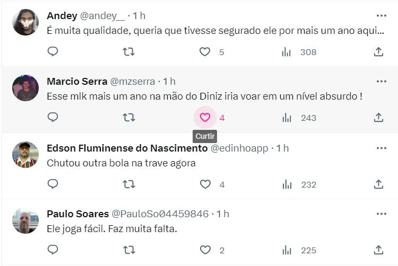View analytics on Marcio Serra's tweet
This screenshot has width=398, height=266.
(x=287, y=118)
